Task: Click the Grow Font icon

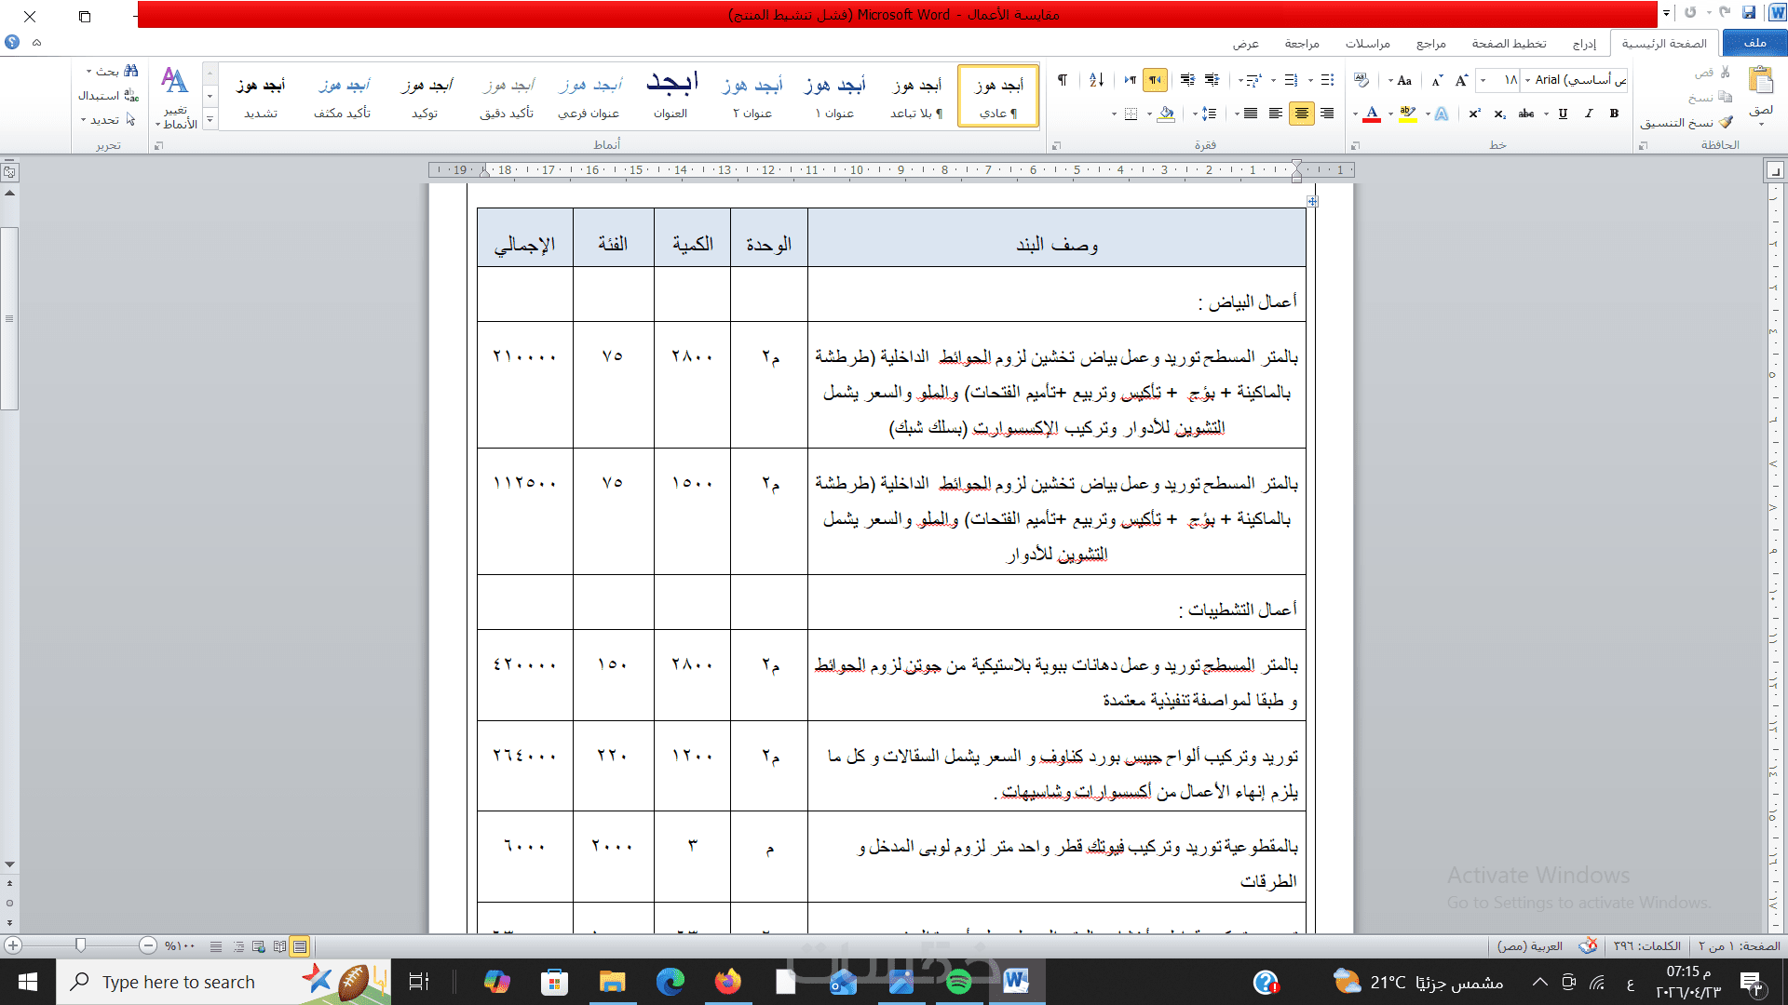Action: click(x=1461, y=80)
